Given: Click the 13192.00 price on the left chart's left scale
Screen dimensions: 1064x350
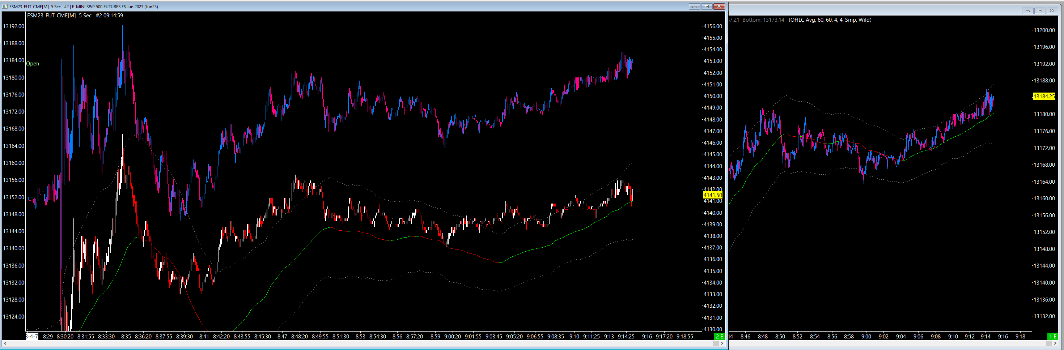Looking at the screenshot, I should click(x=14, y=26).
